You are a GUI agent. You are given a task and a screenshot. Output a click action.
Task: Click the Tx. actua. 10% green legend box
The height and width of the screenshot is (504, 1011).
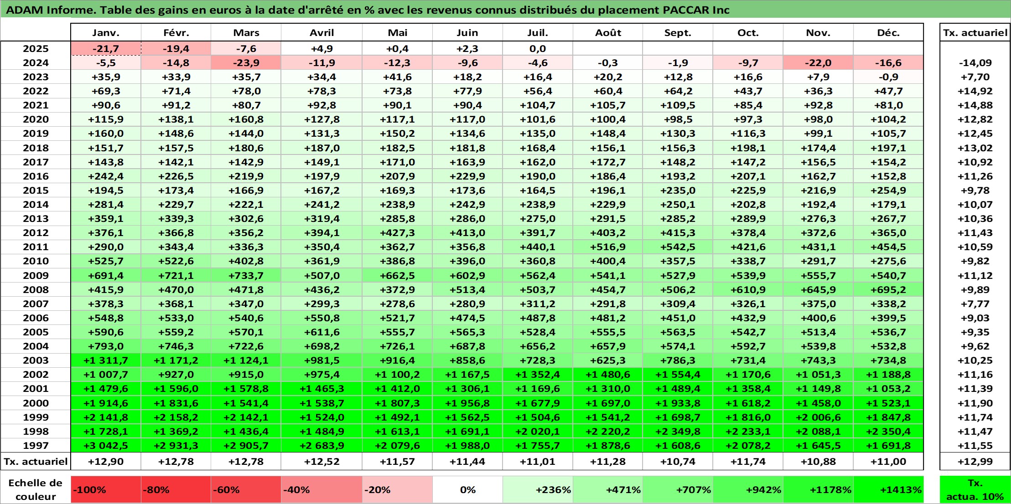pyautogui.click(x=975, y=489)
